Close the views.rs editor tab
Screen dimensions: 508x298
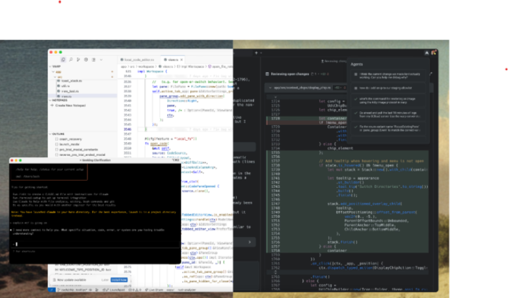[181, 60]
